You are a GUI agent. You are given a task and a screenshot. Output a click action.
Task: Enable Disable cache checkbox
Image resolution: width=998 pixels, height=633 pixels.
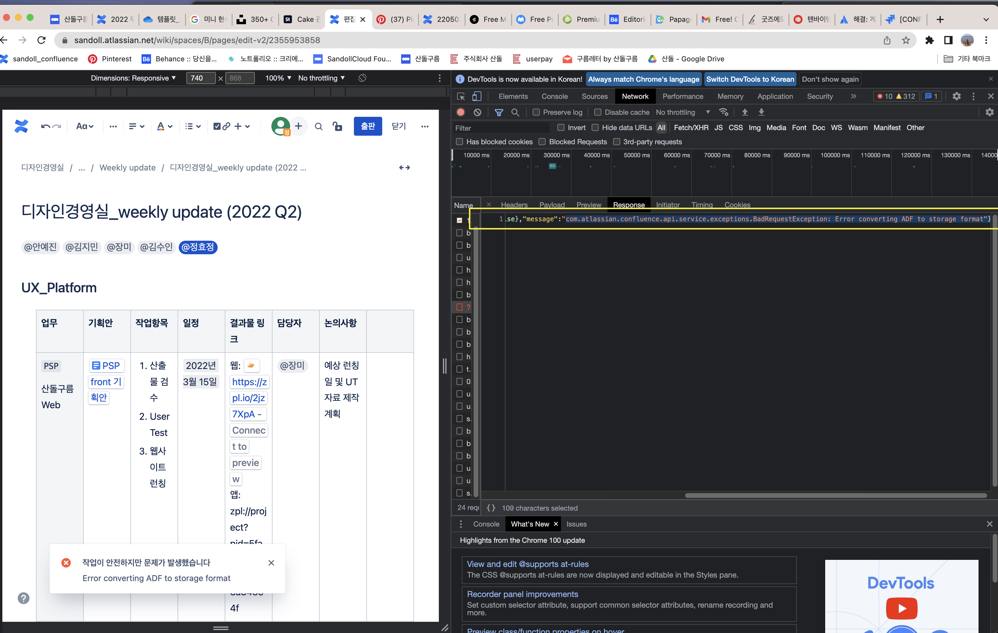click(598, 112)
